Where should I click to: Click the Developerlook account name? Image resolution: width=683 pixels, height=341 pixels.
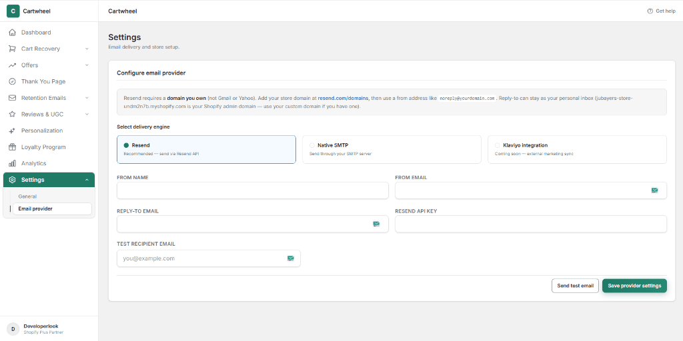tap(41, 326)
